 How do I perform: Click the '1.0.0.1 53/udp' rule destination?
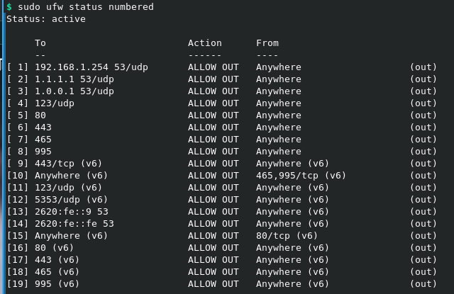(74, 91)
